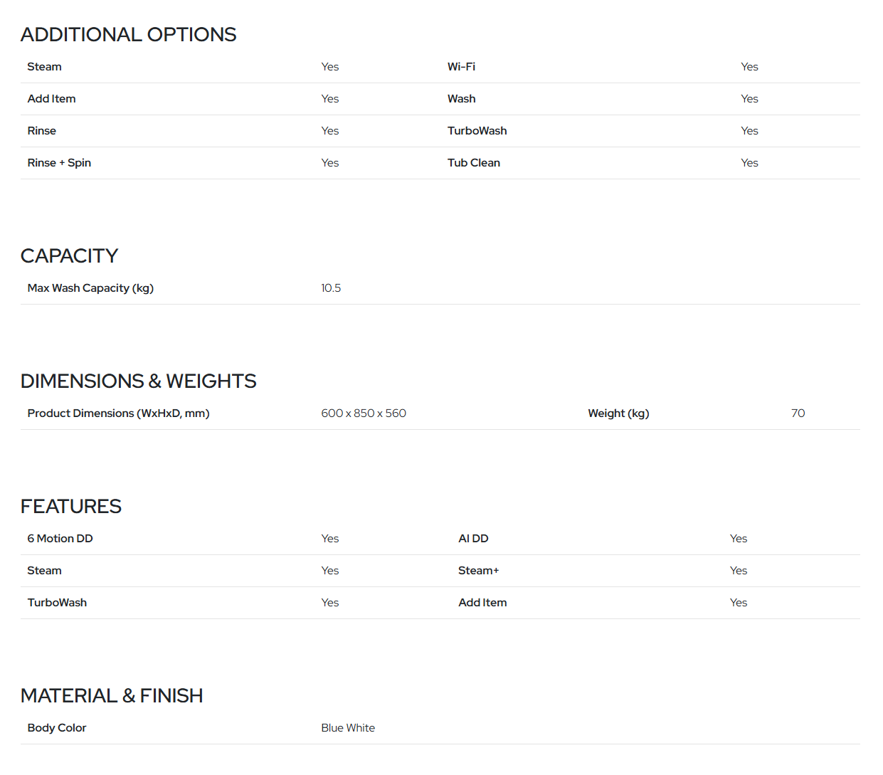Click the MATERIAL & FINISH heading
883x775 pixels.
112,695
